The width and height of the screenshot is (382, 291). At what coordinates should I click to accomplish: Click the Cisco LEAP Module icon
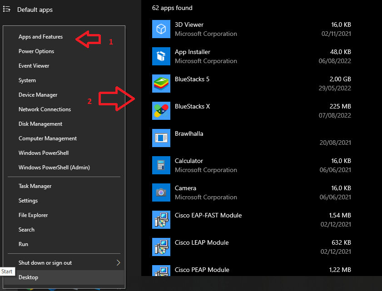(161, 247)
